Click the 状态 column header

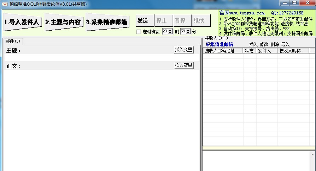(x=250, y=51)
